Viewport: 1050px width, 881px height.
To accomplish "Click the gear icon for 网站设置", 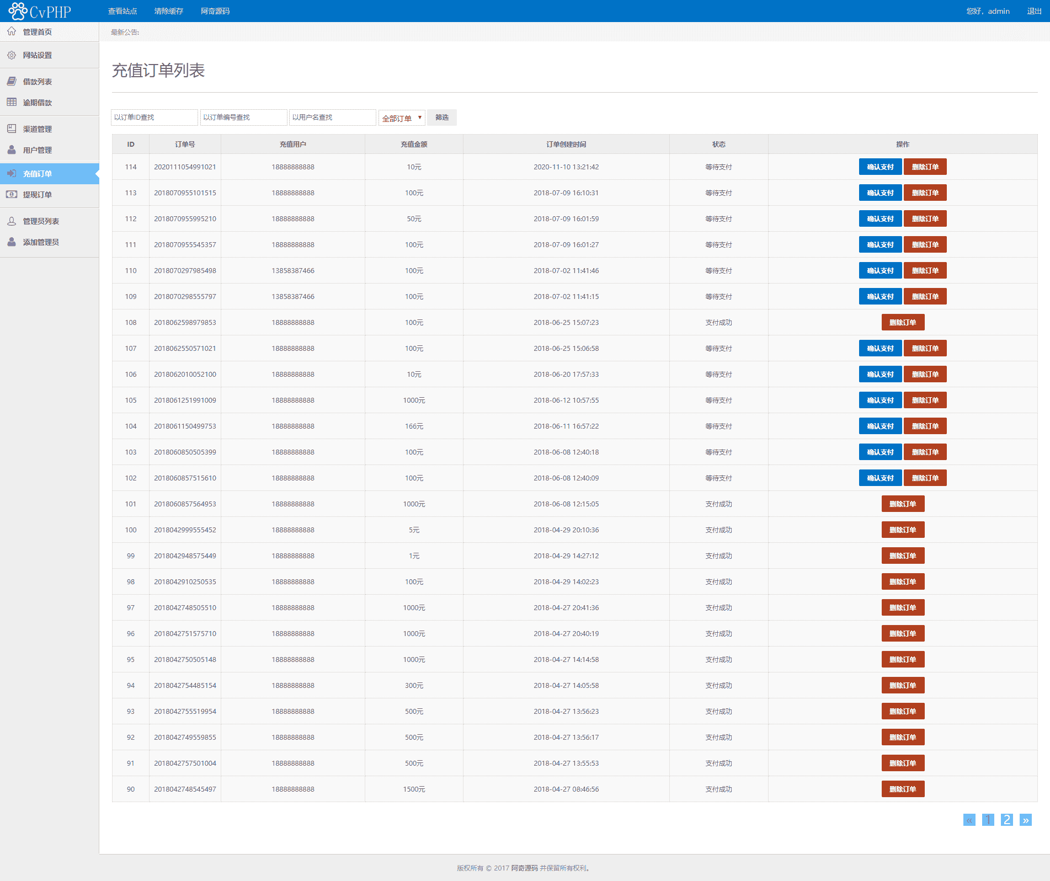I will (12, 55).
